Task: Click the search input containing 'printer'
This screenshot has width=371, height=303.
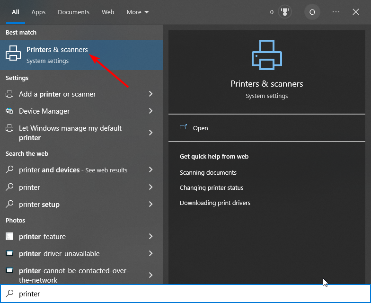Action: (185, 294)
